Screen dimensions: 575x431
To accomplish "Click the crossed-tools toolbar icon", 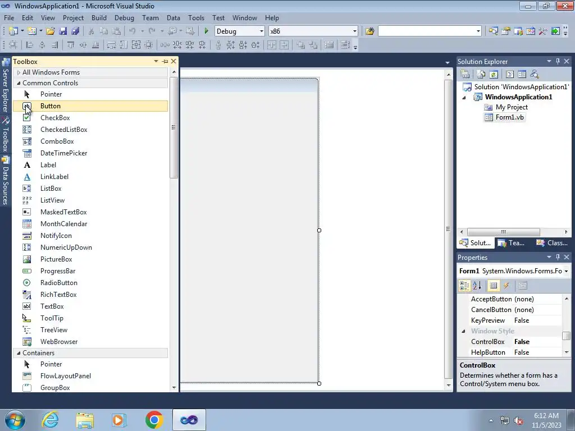I will point(543,31).
